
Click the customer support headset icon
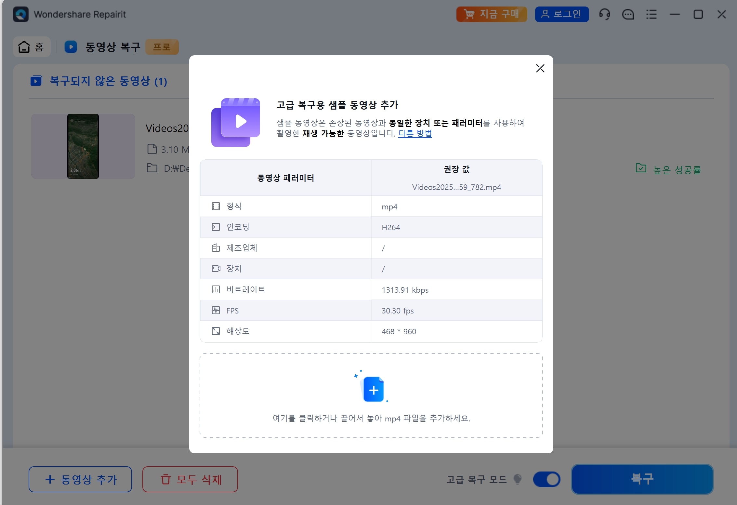coord(604,14)
